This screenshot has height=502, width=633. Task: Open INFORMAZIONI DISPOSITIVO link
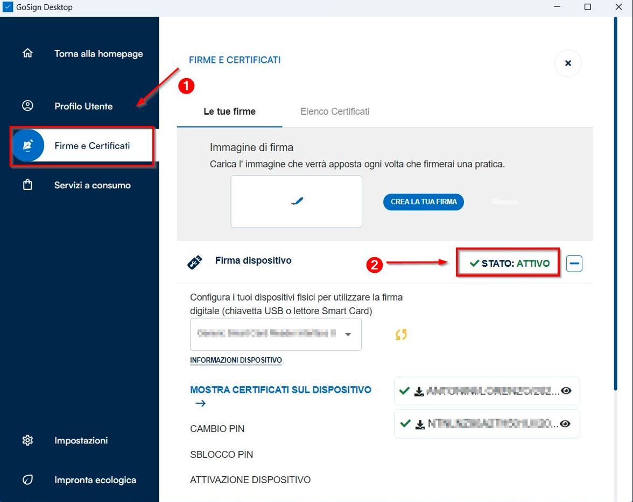[236, 360]
